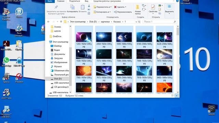
Task: Open the easy access dropdown in Создать group
Action: tap(144, 10)
